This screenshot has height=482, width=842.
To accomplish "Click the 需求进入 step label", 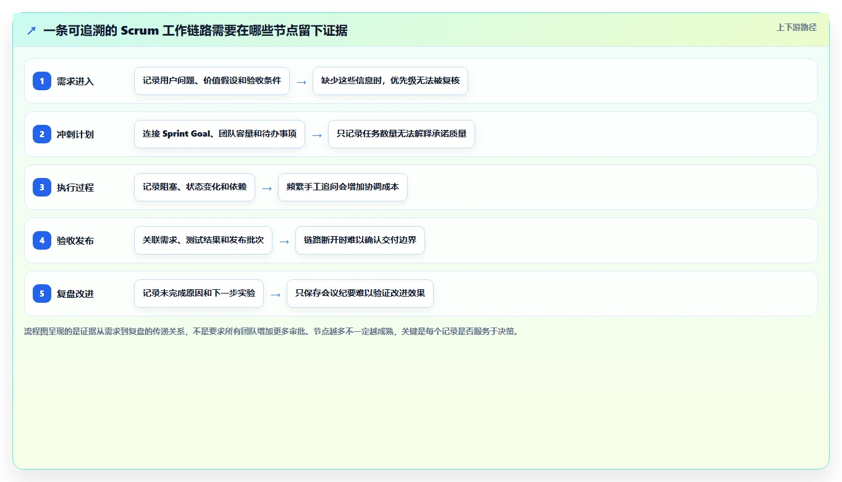I will (x=75, y=81).
